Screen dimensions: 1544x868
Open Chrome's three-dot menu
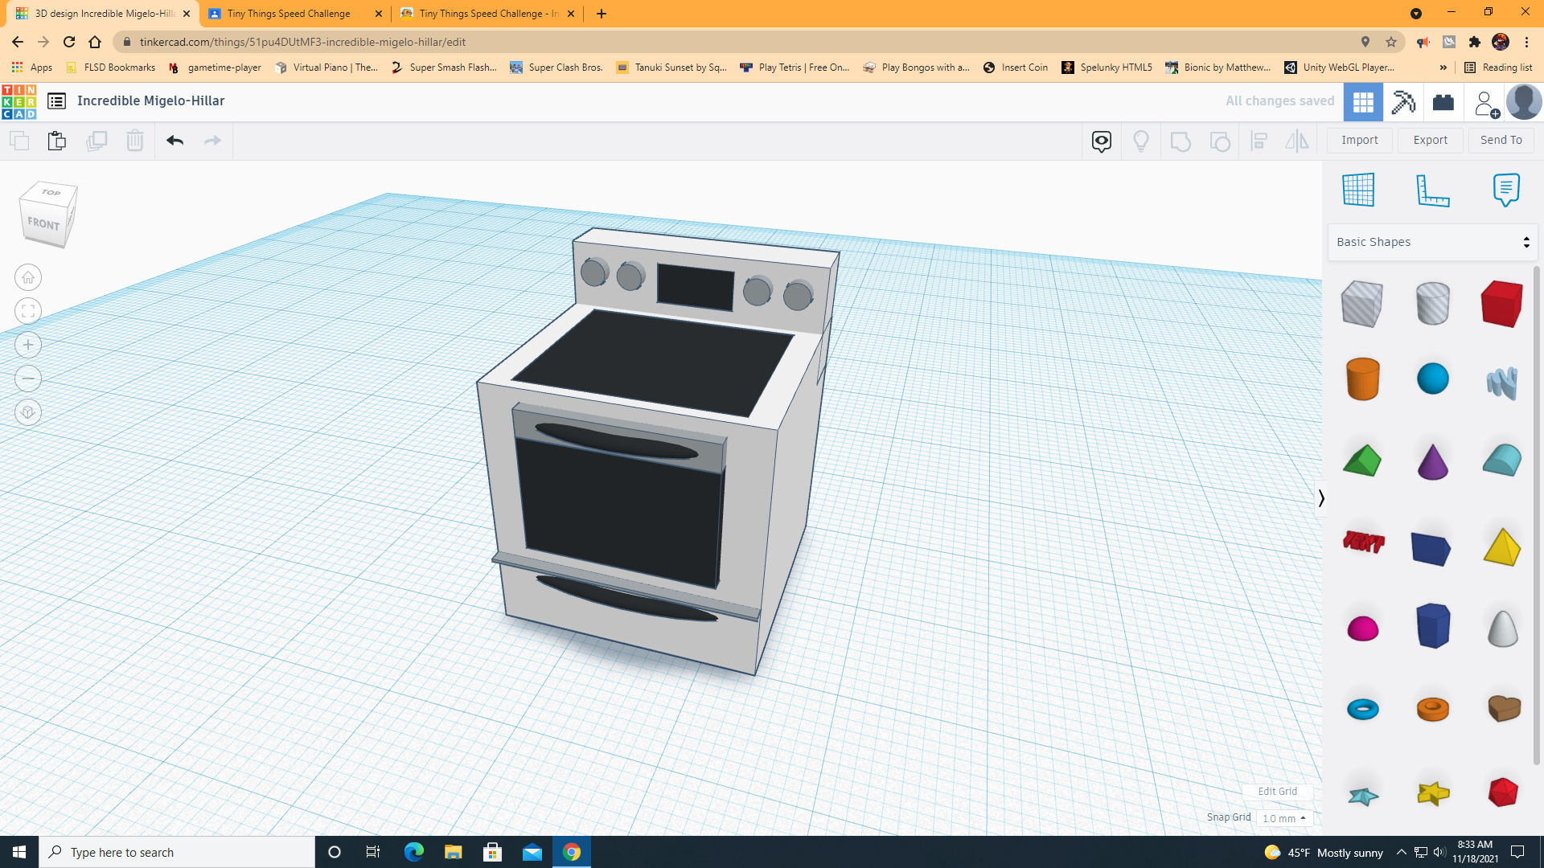pos(1528,42)
